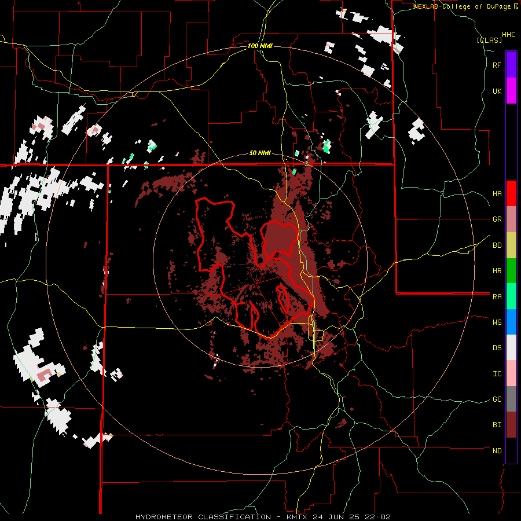
Task: Click the GR legend label
Action: pos(497,219)
